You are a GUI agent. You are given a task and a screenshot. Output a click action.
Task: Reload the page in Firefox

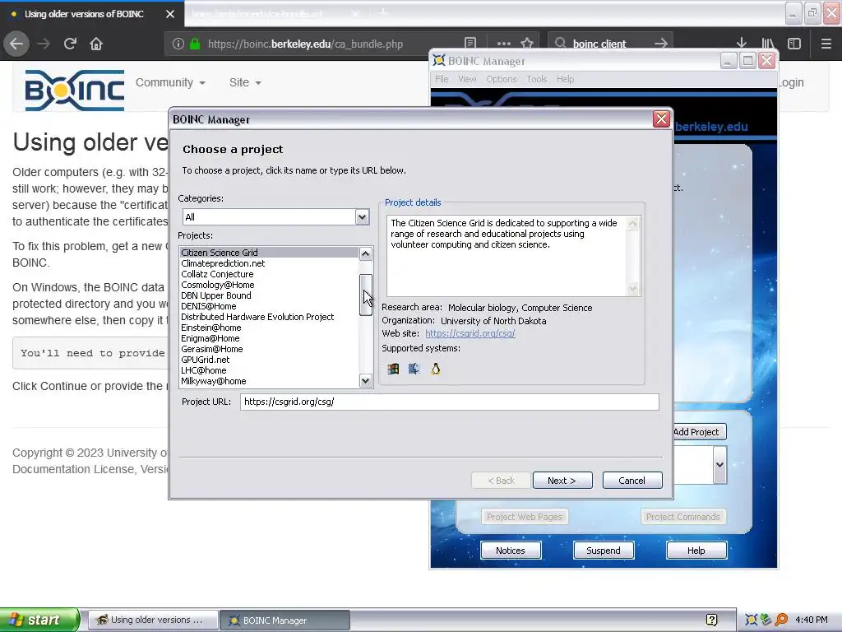[70, 44]
